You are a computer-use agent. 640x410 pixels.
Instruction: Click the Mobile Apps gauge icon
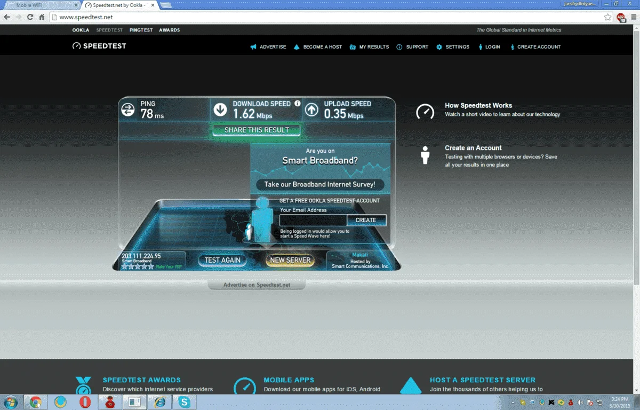point(245,386)
